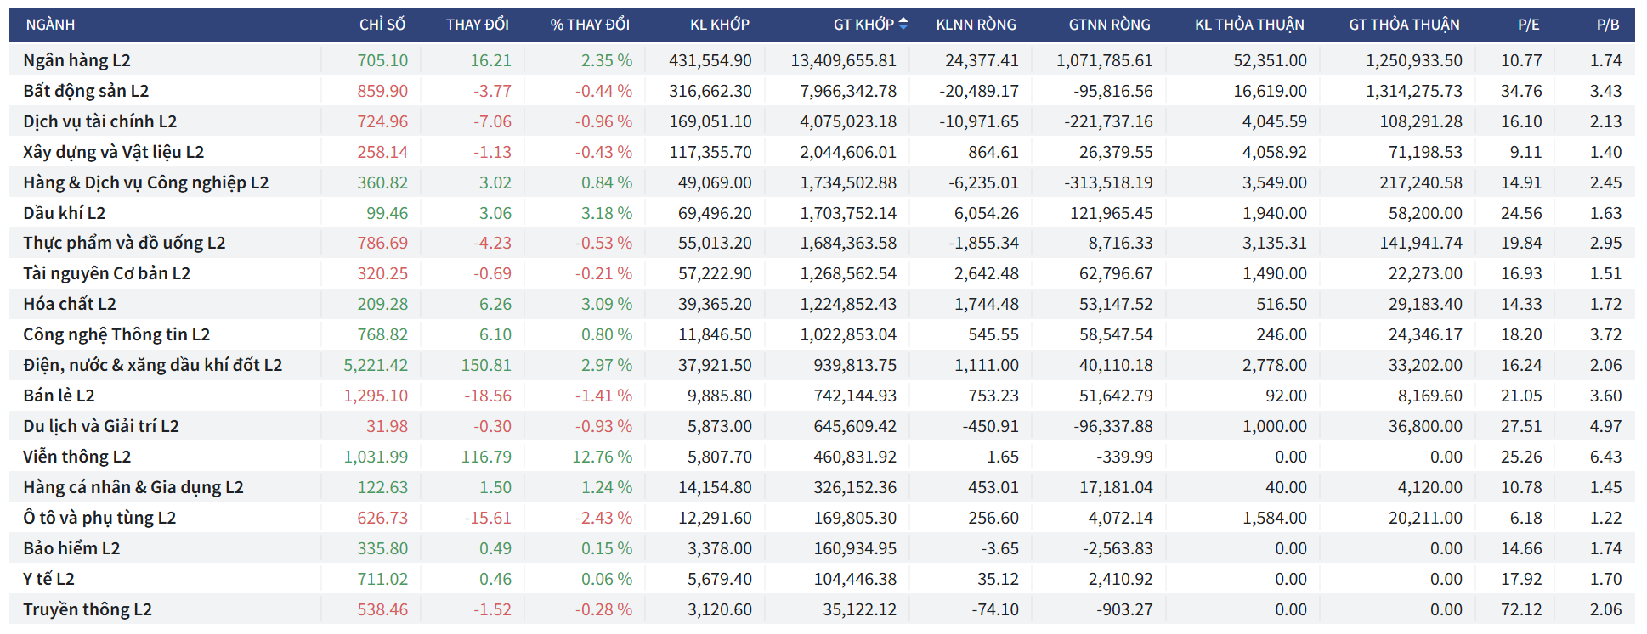The width and height of the screenshot is (1647, 634).
Task: Open Công nghệ Thông tin L2 sector
Action: pyautogui.click(x=116, y=334)
